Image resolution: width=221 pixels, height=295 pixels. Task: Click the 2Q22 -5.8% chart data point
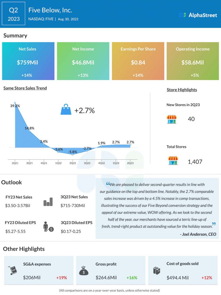73,155
